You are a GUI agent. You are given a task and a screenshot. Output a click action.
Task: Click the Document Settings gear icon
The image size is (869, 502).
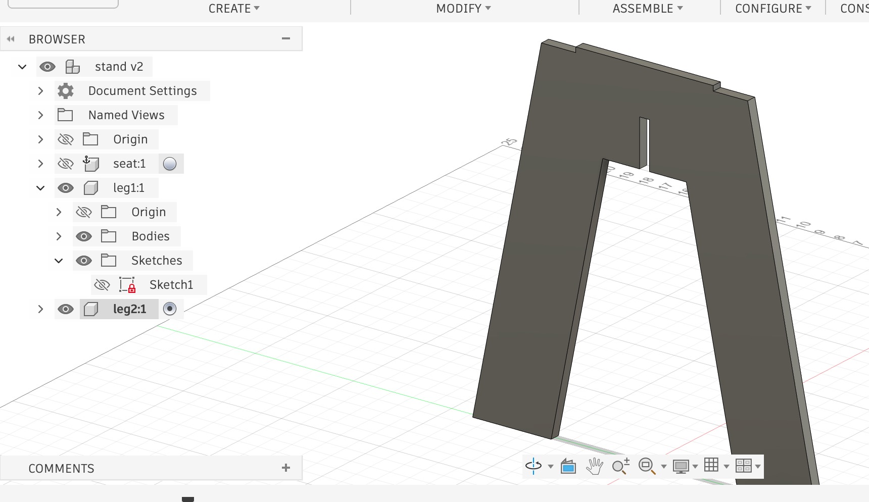(66, 91)
